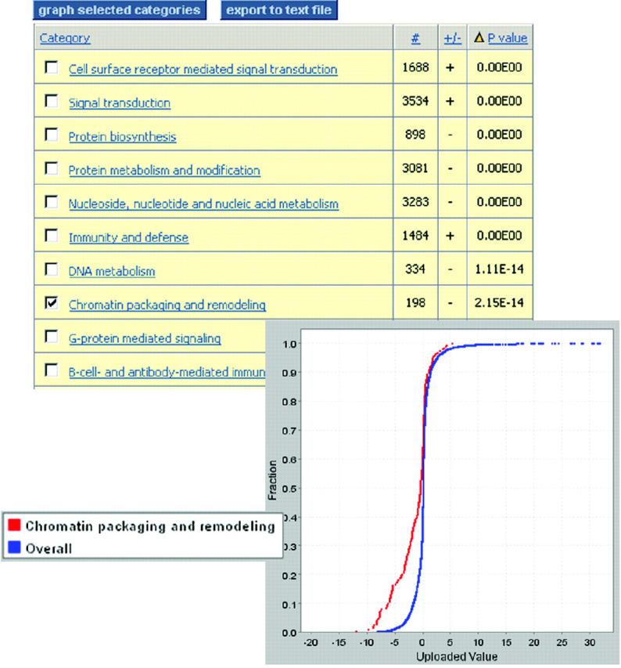621x668 pixels.
Task: Click the P value sort triangle icon
Action: click(479, 38)
